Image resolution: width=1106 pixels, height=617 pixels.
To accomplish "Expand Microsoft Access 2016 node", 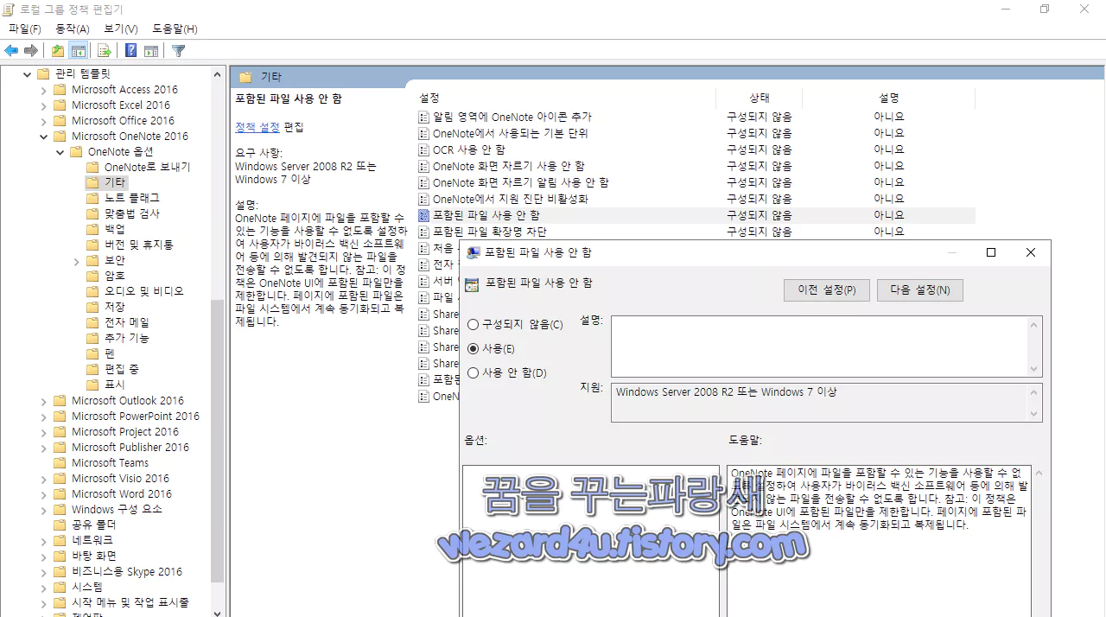I will tap(44, 90).
